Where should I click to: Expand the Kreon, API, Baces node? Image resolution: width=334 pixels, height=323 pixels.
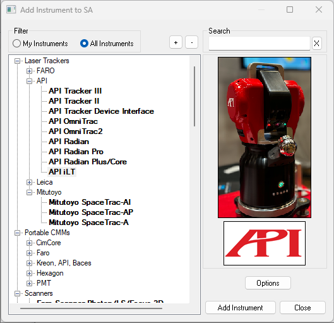pyautogui.click(x=30, y=264)
